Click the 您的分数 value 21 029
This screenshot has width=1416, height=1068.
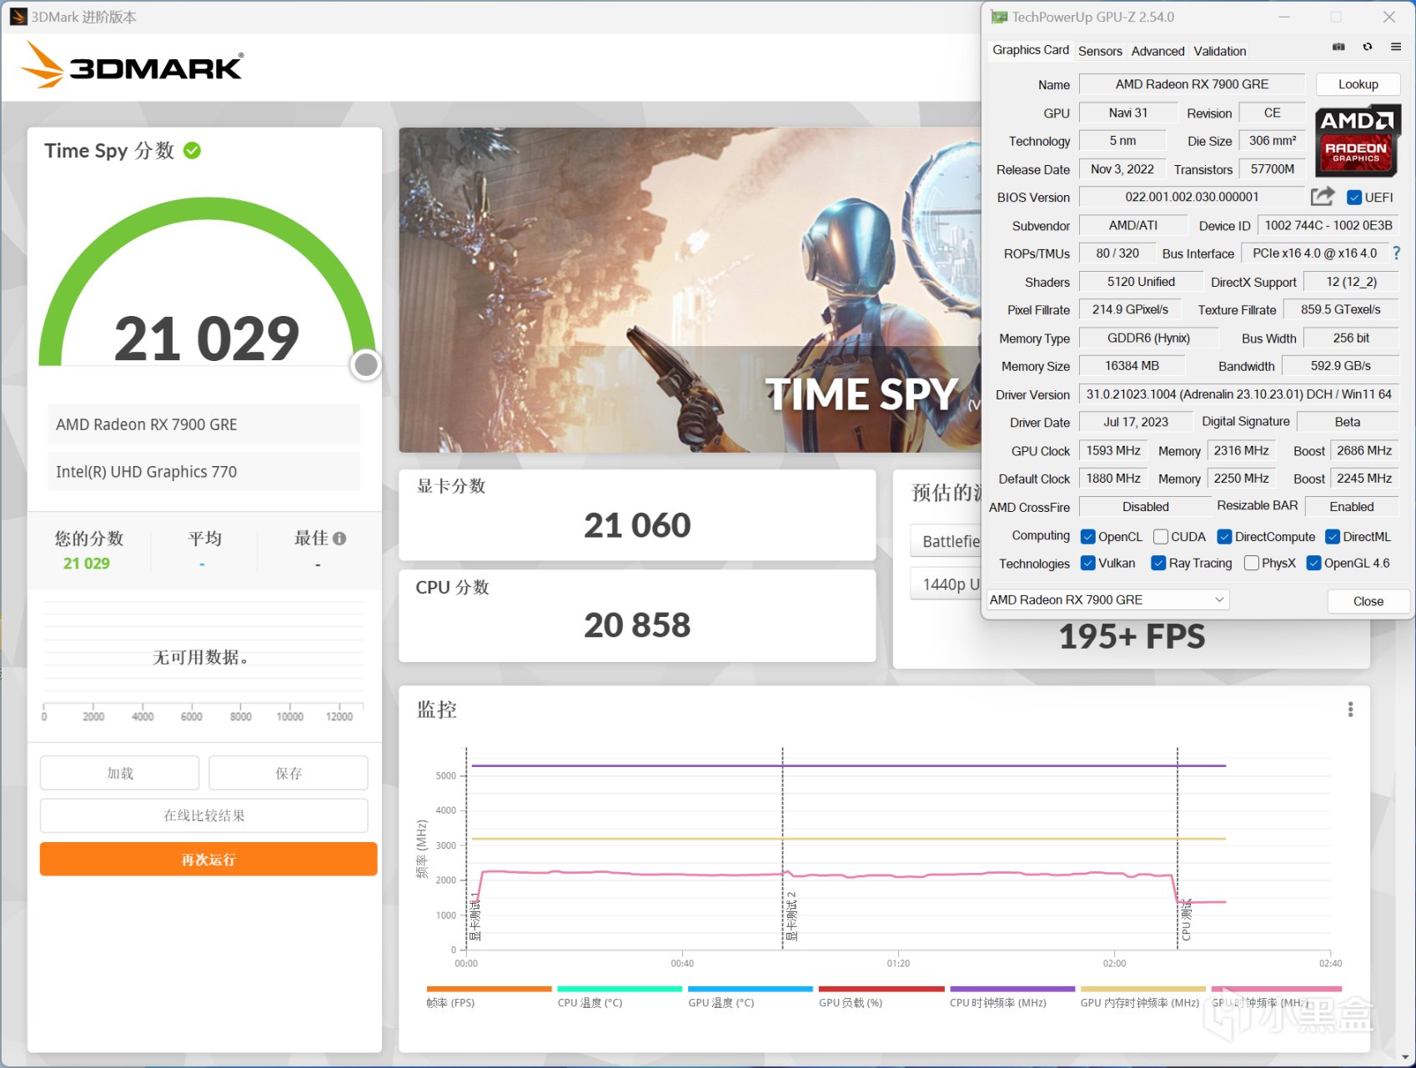(x=87, y=564)
